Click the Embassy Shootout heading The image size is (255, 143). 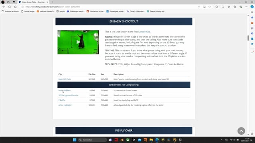click(x=124, y=21)
